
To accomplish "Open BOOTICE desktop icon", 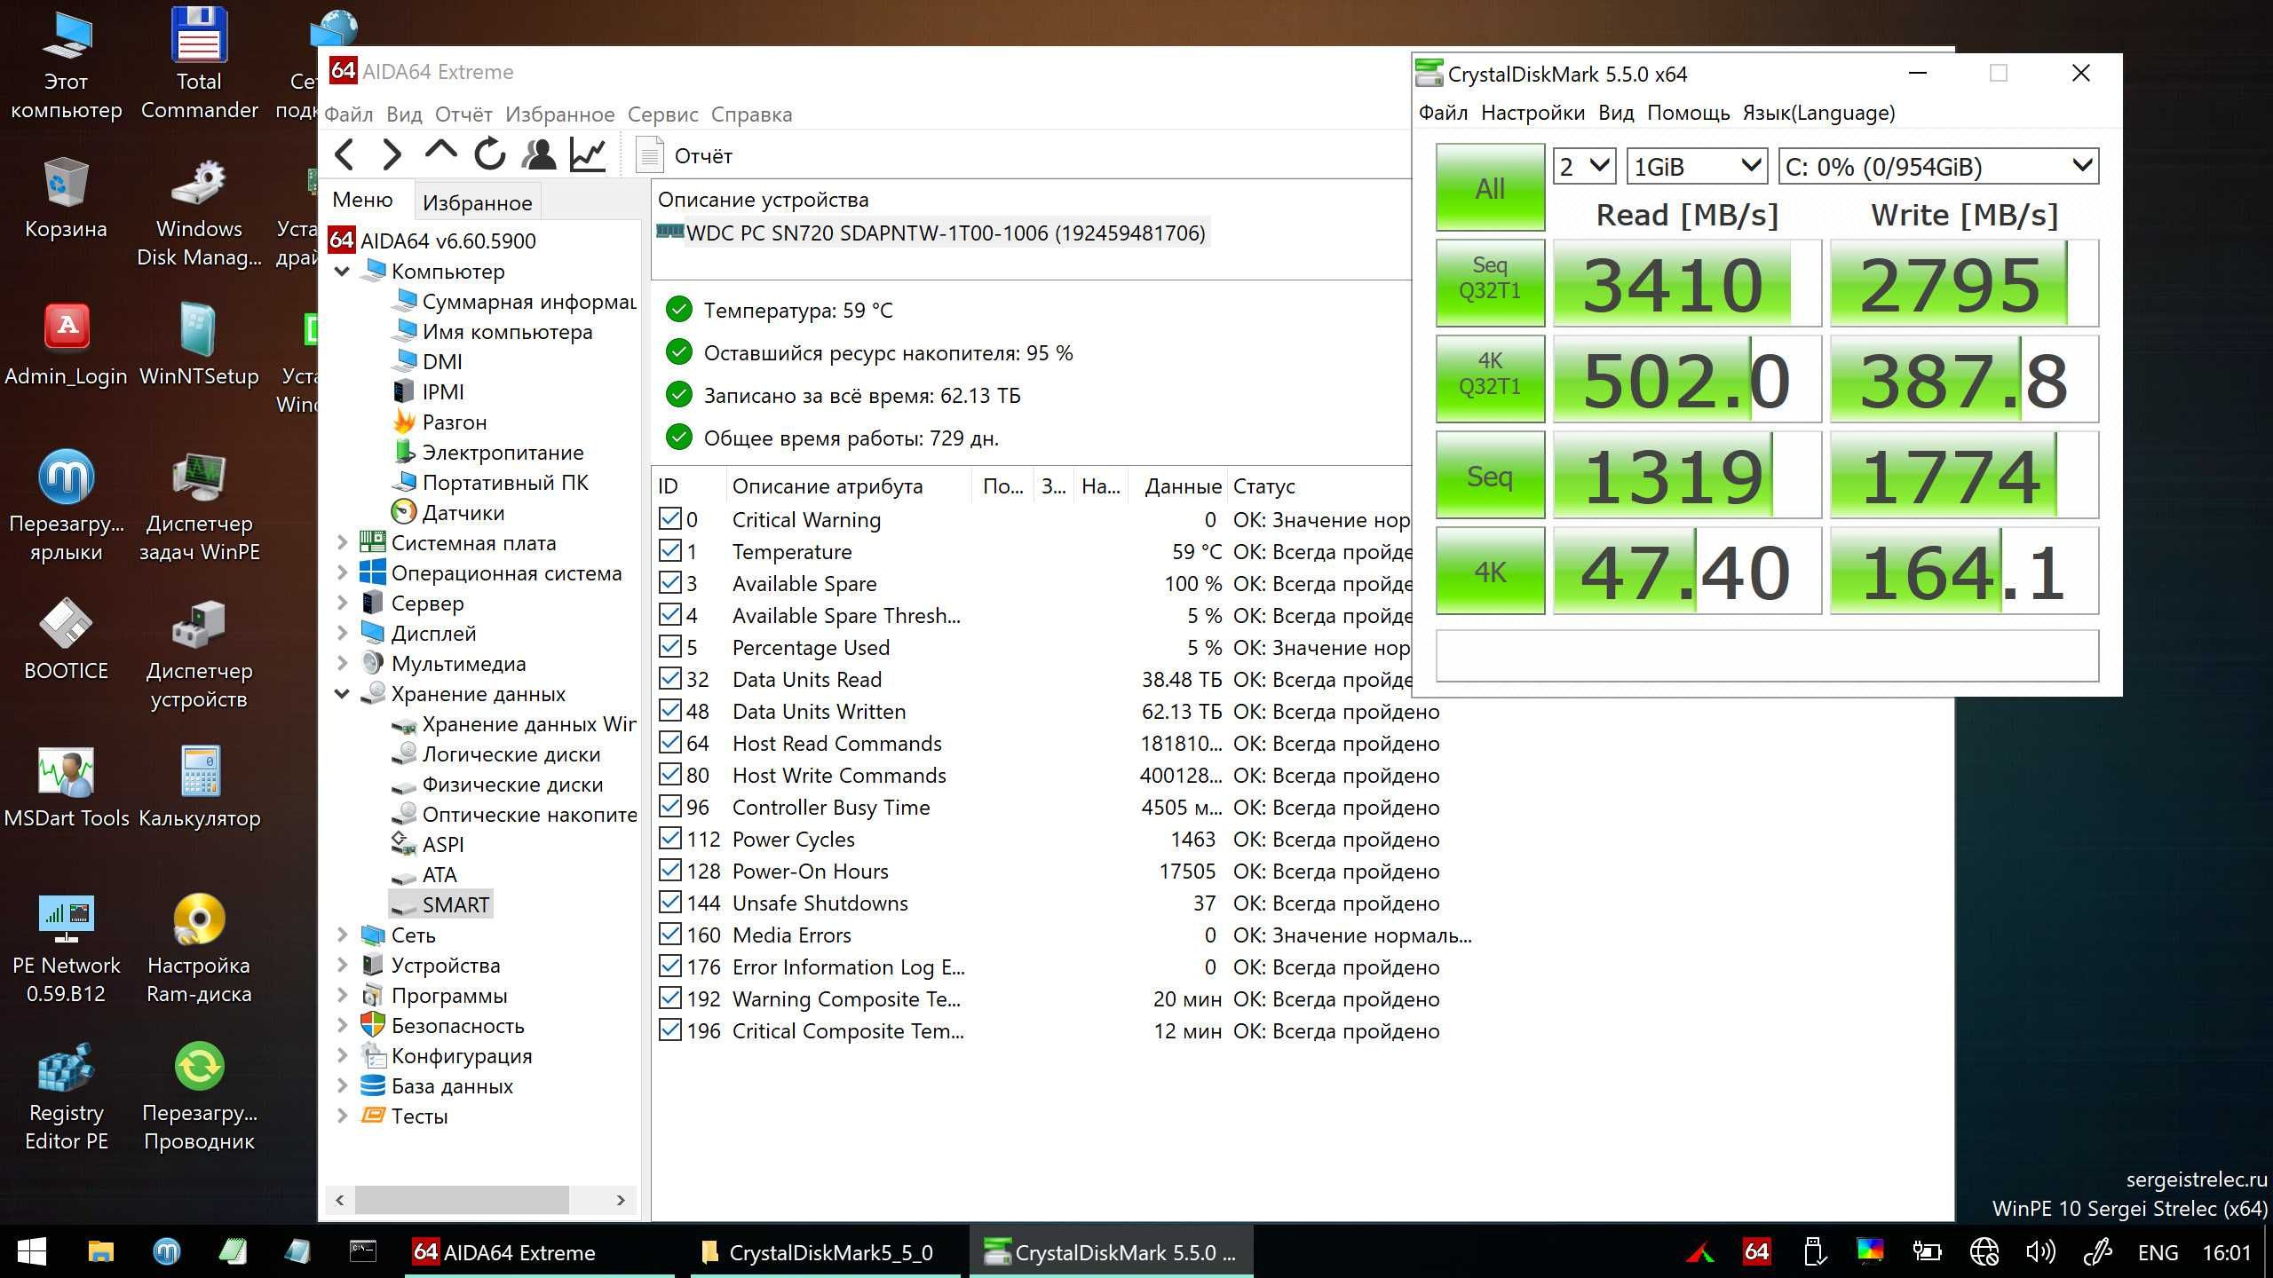I will pyautogui.click(x=66, y=639).
